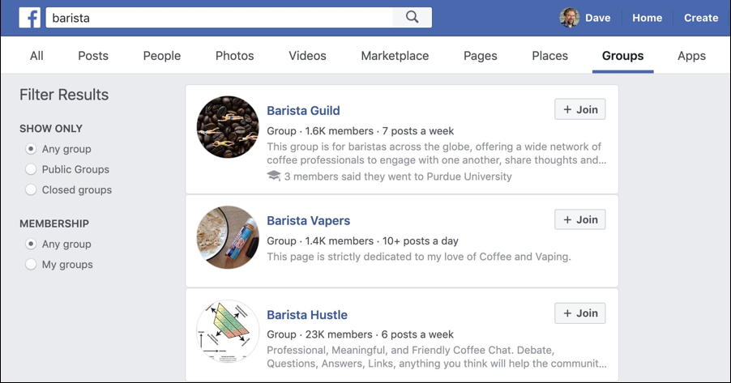This screenshot has height=383, width=731.
Task: Click '3 members said they went to Purdue University'
Action: (x=398, y=177)
